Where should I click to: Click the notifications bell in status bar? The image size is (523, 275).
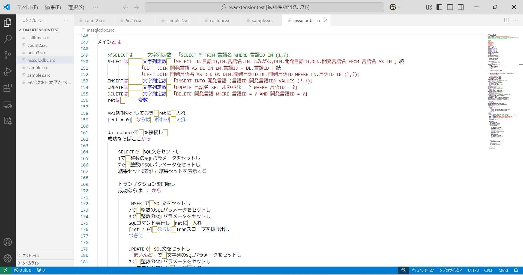coord(516,270)
